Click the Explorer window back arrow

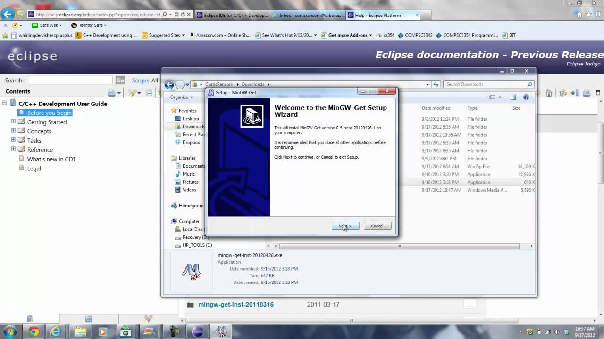pyautogui.click(x=169, y=85)
